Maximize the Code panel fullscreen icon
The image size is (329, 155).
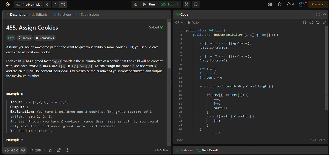(x=319, y=14)
